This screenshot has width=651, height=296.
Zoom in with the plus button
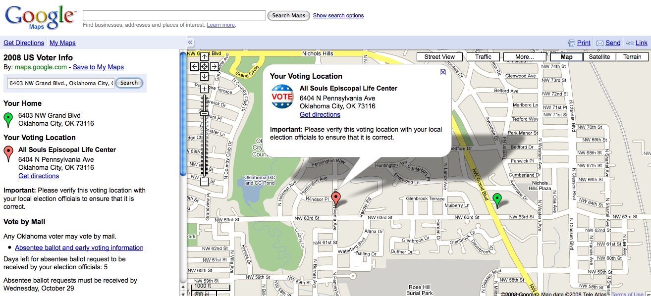[x=204, y=89]
